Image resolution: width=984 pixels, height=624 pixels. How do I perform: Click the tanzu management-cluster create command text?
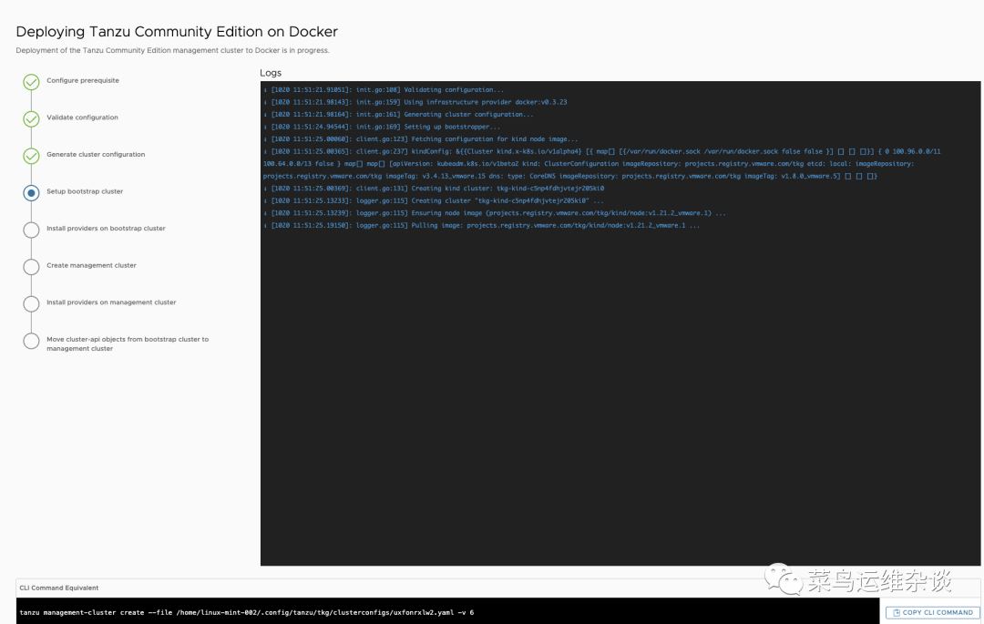[x=247, y=613]
